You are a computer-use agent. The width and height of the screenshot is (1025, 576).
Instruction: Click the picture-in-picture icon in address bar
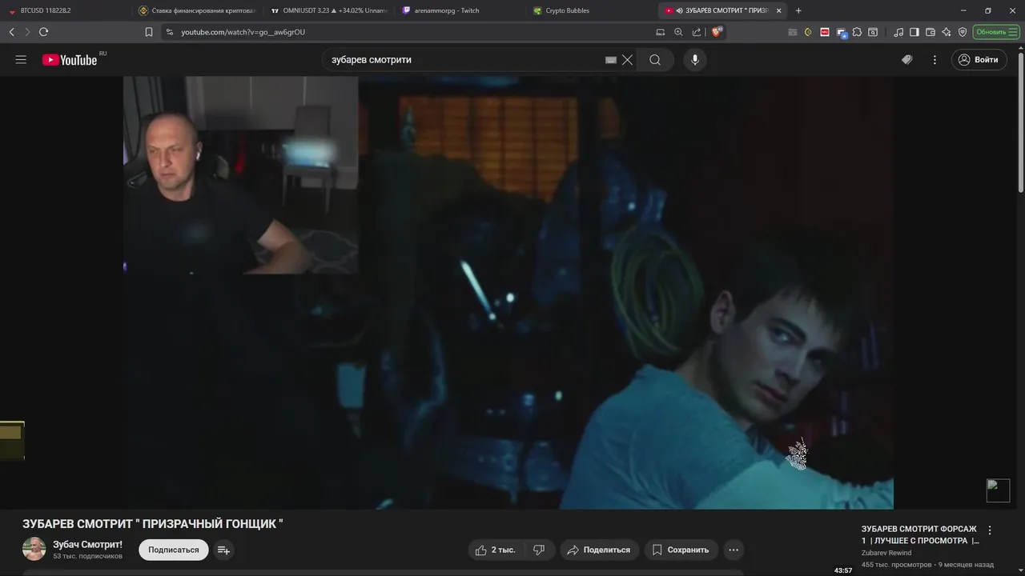point(661,32)
